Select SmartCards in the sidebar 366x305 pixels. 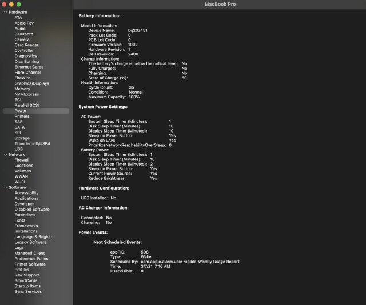pyautogui.click(x=26, y=281)
